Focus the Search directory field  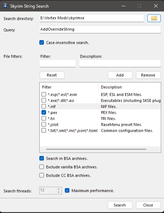coord(92,18)
